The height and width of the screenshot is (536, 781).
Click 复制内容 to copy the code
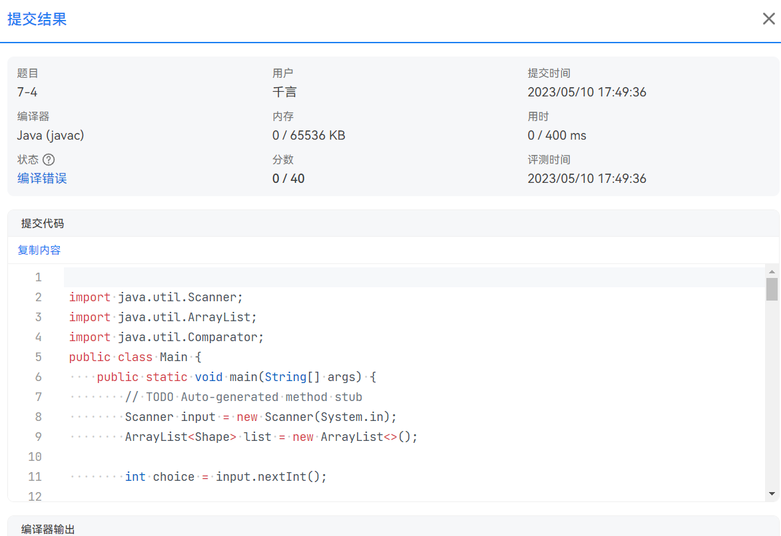[x=39, y=250]
